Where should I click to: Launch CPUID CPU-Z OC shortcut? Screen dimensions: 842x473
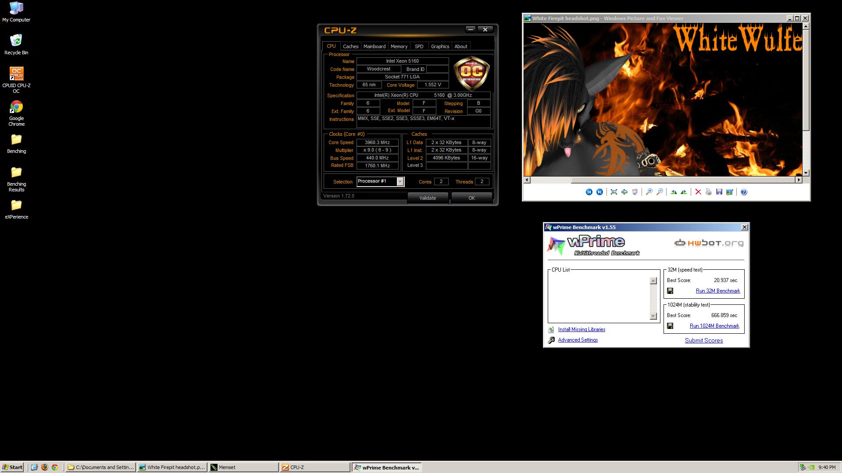pos(16,80)
